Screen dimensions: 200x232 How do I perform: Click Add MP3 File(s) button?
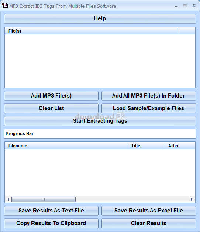coord(51,96)
